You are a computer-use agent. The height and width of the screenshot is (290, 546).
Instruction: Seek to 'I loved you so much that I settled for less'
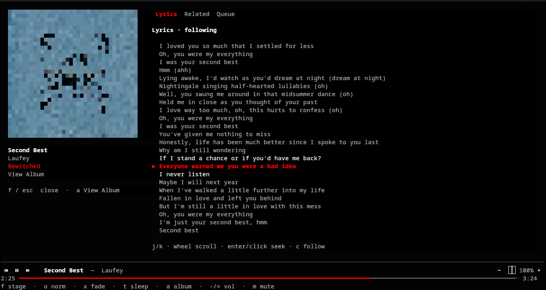[x=236, y=46]
